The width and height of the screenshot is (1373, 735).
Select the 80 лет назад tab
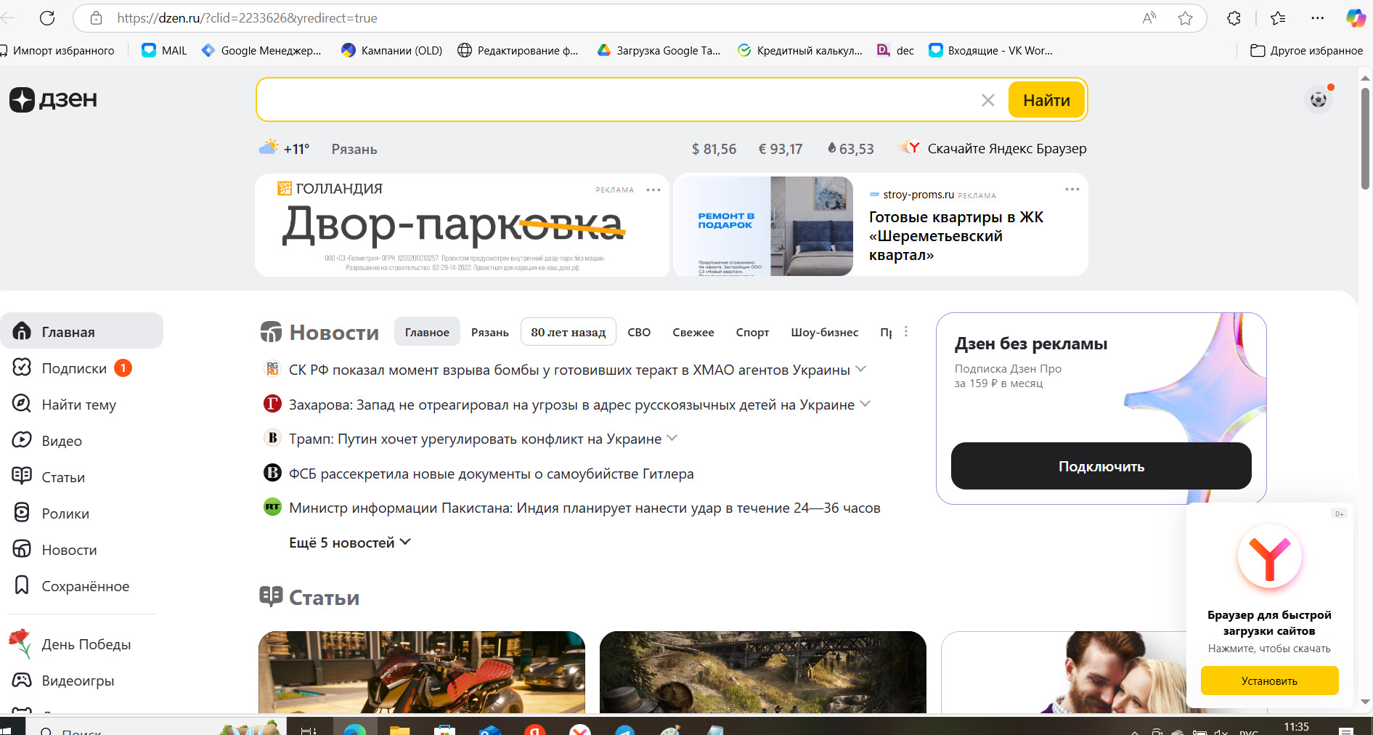[569, 332]
